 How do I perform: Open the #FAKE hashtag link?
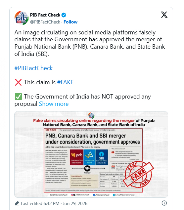pyautogui.click(x=66, y=82)
